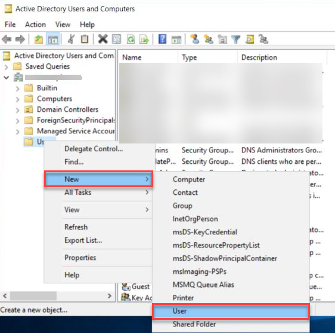Click the domain node icon in tree
The image size is (335, 333).
click(18, 77)
